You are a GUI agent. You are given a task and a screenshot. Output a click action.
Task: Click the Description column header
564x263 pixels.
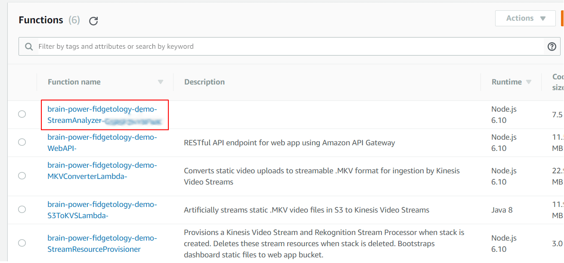[205, 82]
